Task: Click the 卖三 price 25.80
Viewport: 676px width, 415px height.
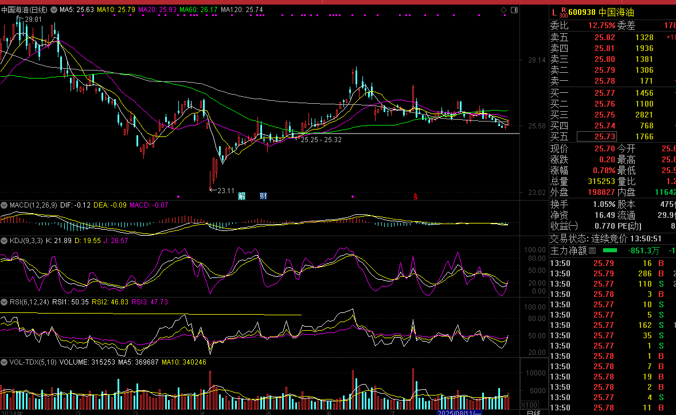Action: tap(604, 59)
